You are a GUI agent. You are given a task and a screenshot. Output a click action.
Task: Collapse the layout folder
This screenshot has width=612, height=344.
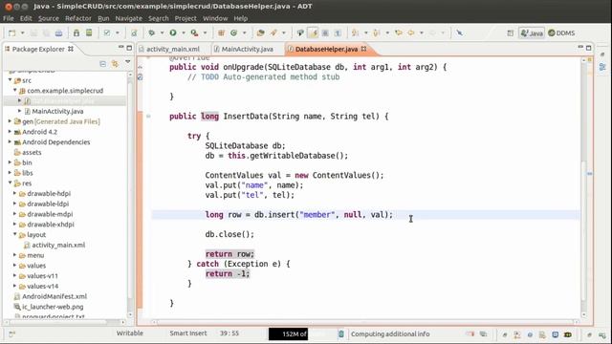click(15, 234)
